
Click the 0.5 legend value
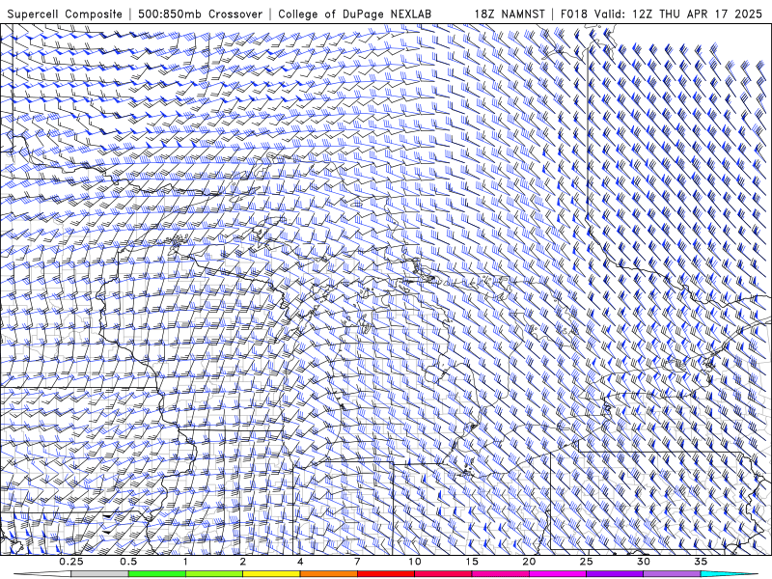pos(128,562)
